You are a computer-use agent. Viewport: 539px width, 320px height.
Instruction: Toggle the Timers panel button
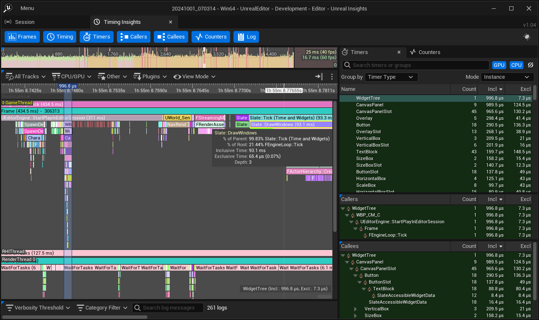96,37
